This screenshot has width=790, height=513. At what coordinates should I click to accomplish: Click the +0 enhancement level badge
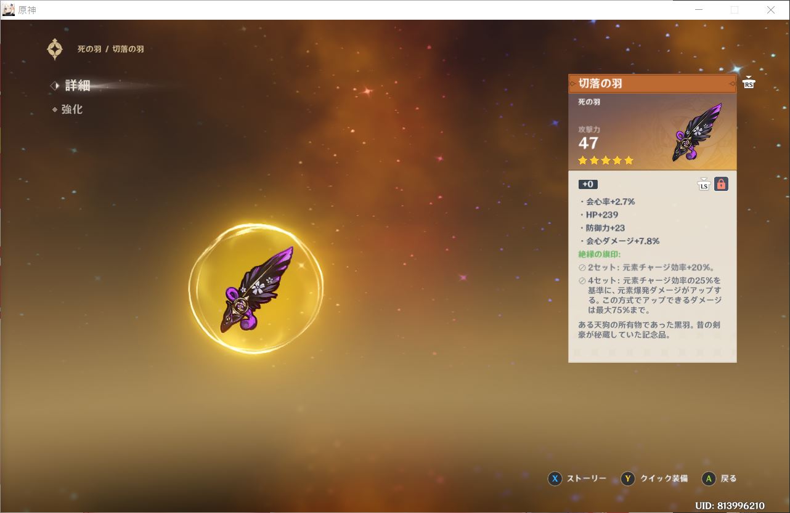click(x=588, y=184)
